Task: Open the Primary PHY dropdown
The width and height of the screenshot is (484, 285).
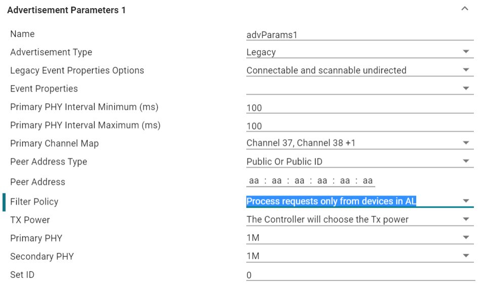Action: [x=359, y=238]
